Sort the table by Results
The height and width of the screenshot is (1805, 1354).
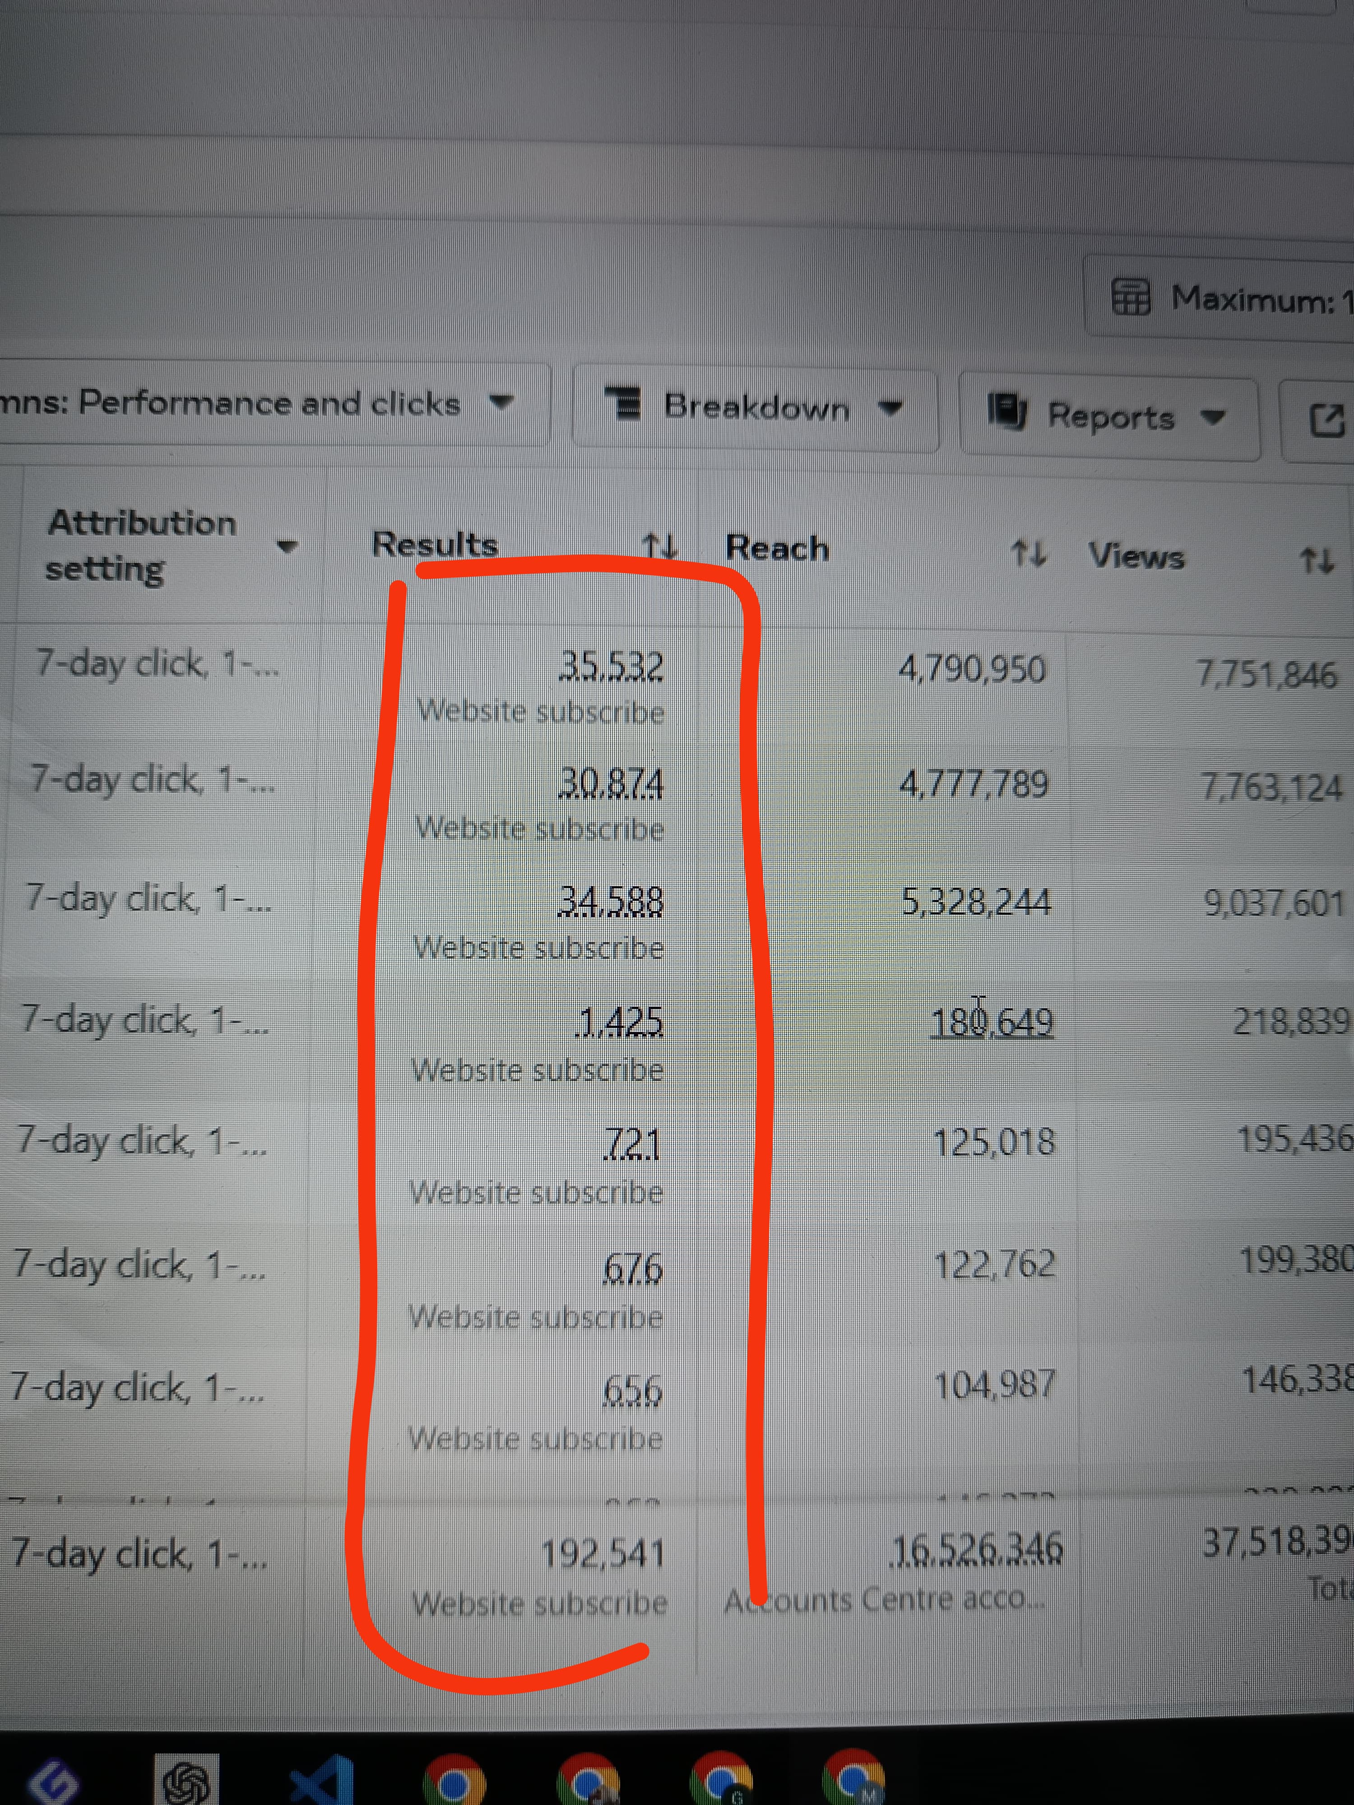(659, 546)
